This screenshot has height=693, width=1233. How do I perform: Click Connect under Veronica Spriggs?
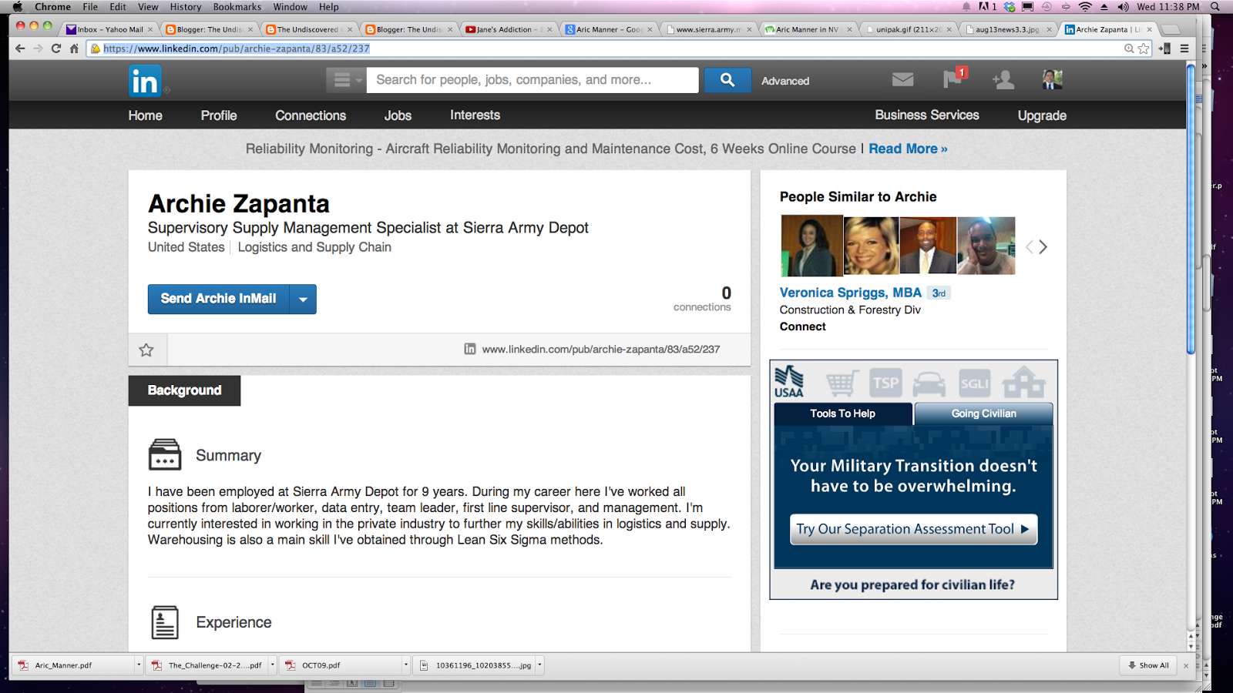tap(802, 326)
